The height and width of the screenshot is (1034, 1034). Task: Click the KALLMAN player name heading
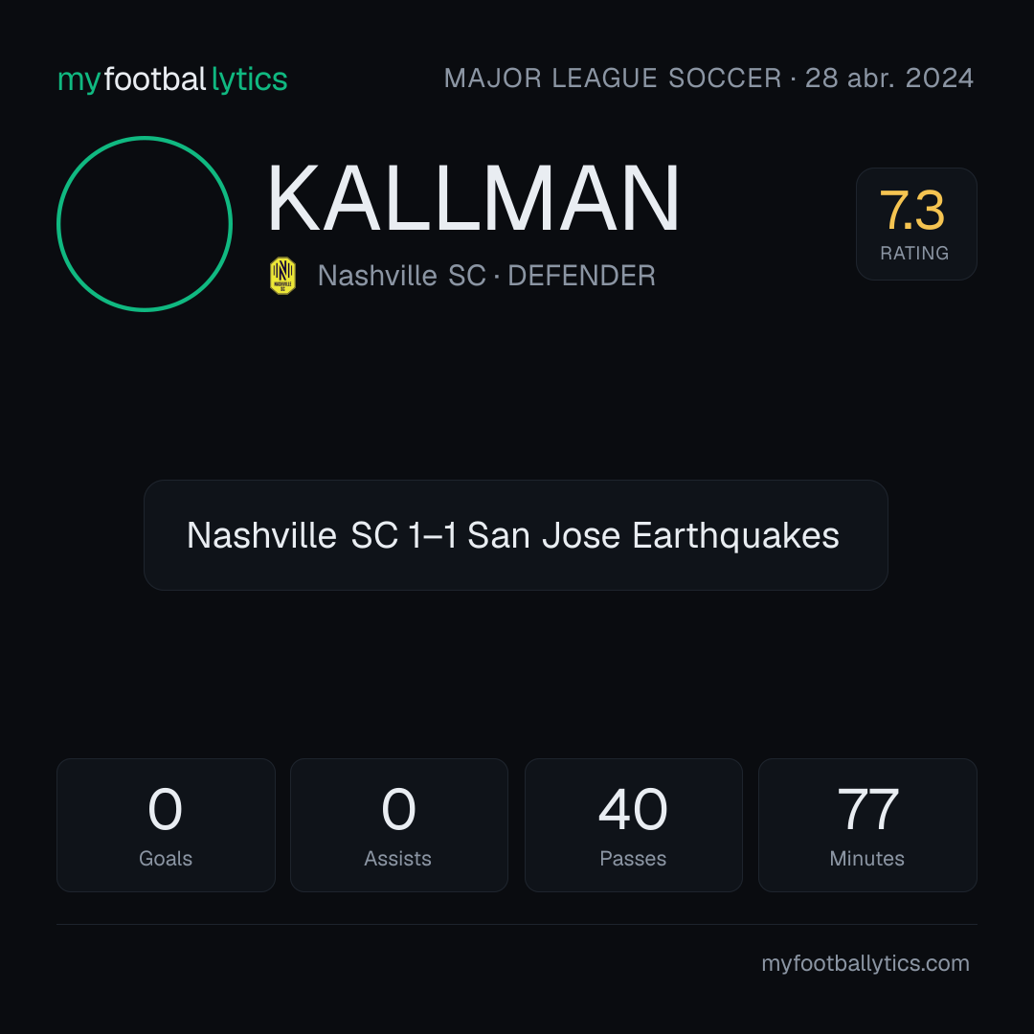coord(473,198)
